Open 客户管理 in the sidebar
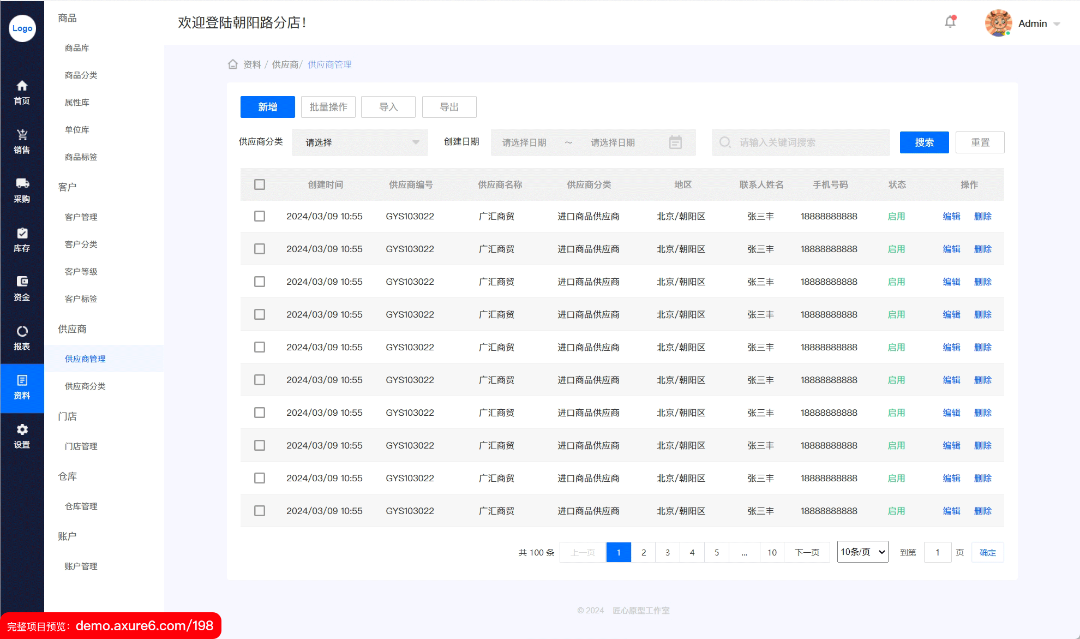 [81, 217]
